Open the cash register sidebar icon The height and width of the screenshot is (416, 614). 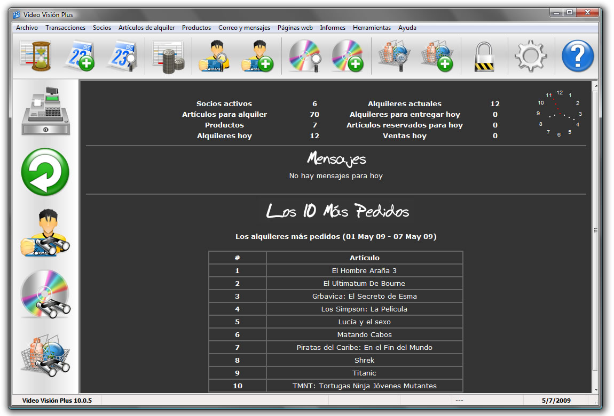46,111
